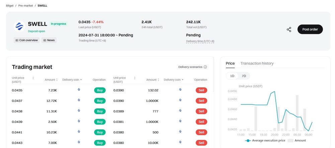
Task: Sort buy side by Unit price
Action: click(33, 78)
